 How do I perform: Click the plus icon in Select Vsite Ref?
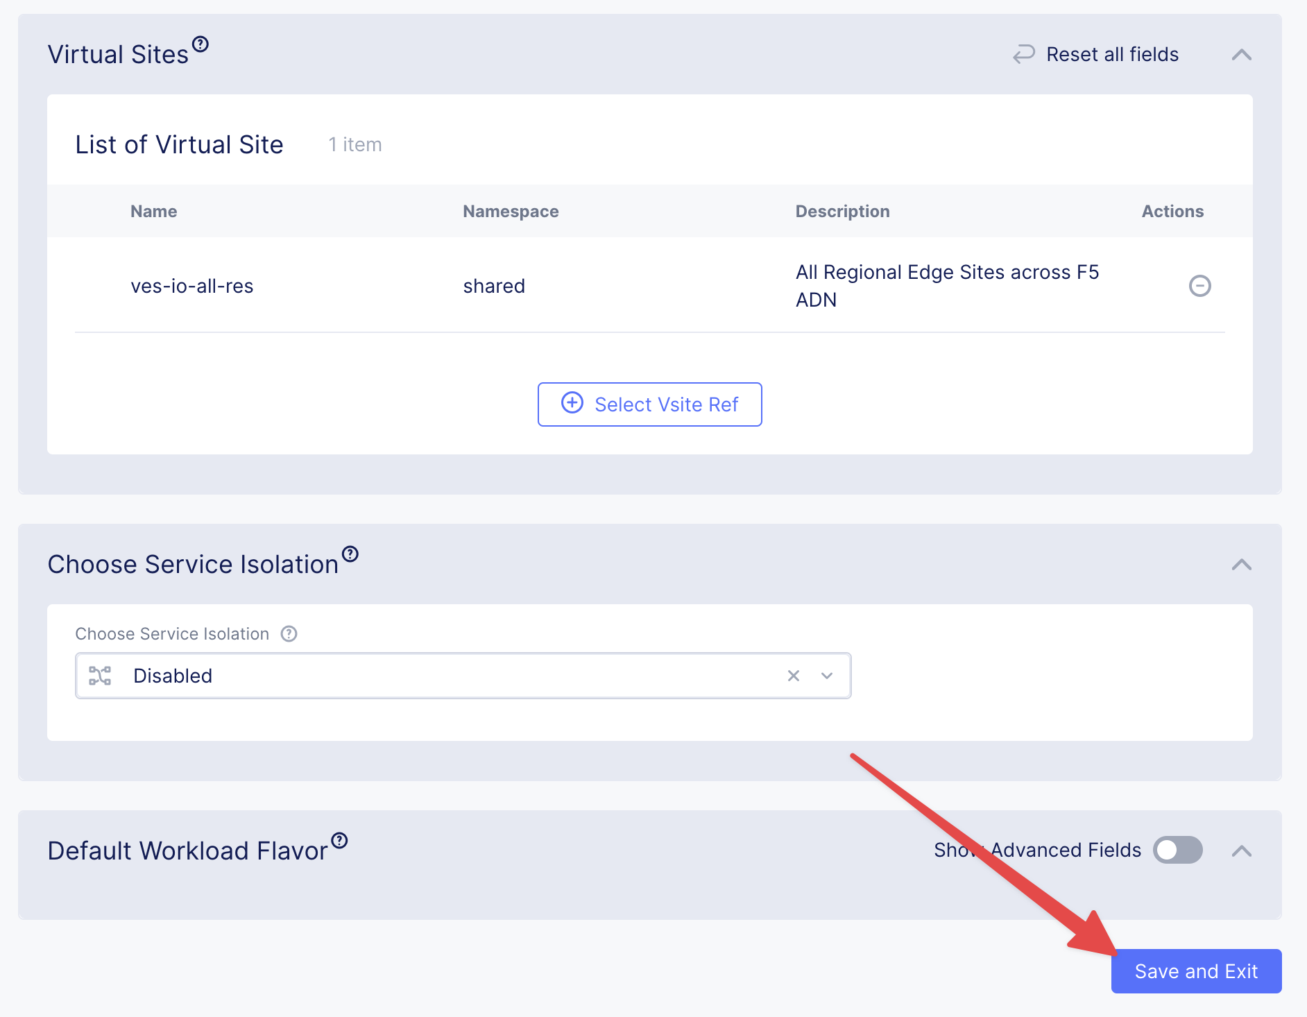coord(572,403)
